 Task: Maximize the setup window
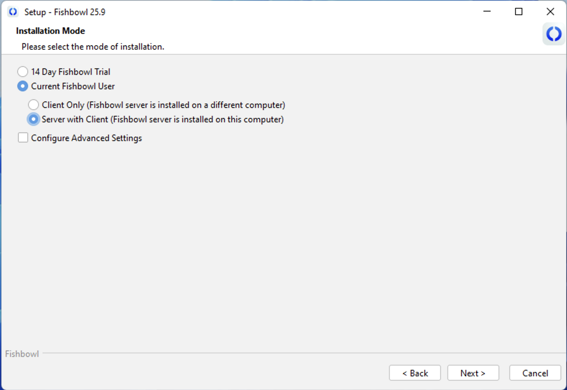[518, 12]
